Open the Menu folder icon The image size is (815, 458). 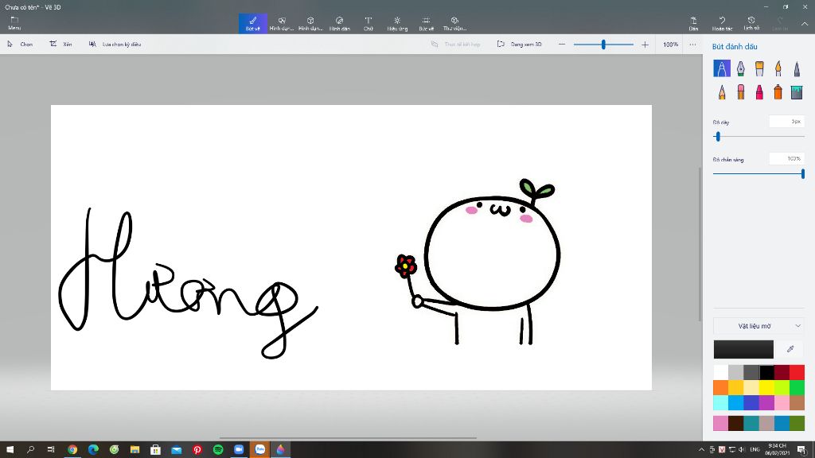click(14, 23)
